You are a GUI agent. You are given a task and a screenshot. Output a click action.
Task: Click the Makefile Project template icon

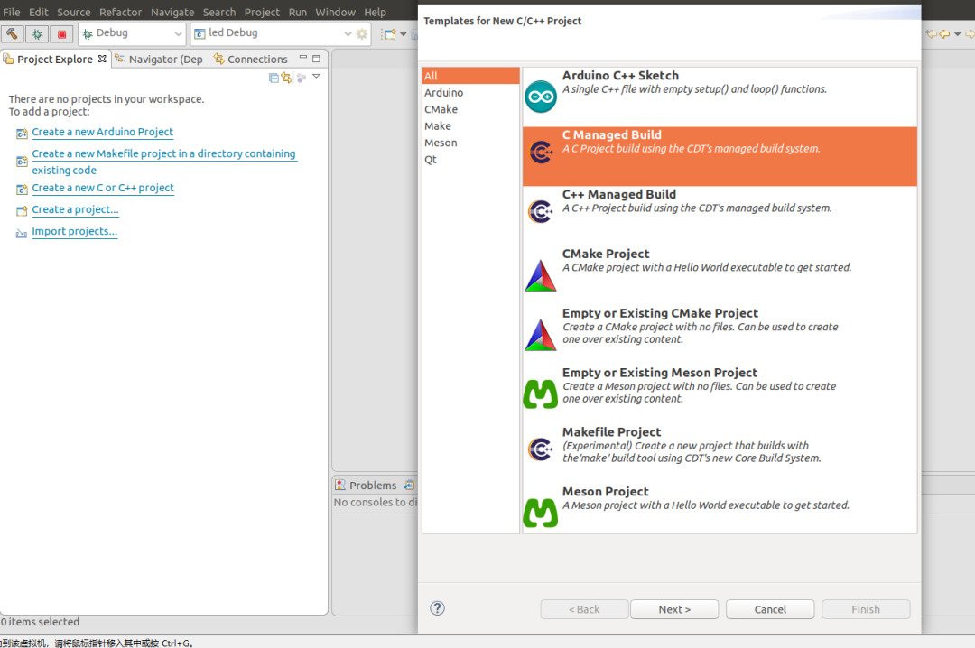tap(541, 449)
